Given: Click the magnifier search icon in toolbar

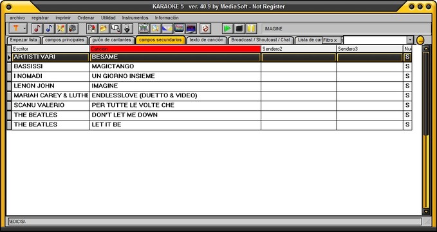Looking at the screenshot, I should [x=115, y=28].
